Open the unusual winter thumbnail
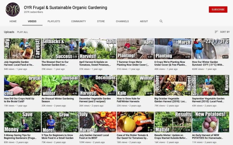 click(x=60, y=85)
